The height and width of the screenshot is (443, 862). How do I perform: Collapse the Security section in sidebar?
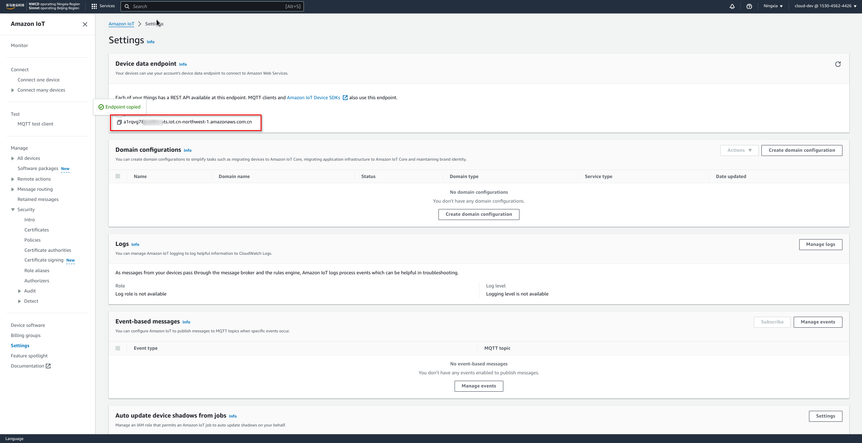tap(13, 209)
